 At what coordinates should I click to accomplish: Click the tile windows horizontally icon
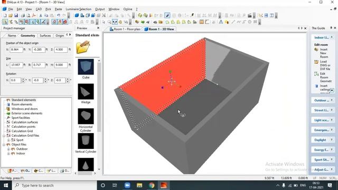click(x=266, y=15)
